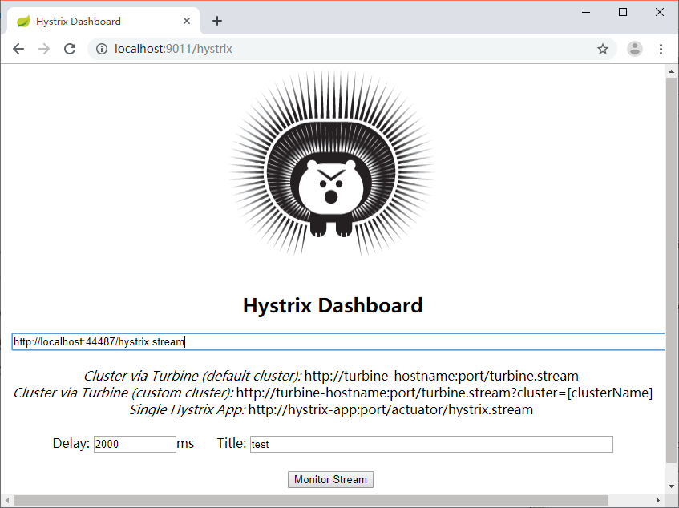Click the 'ms' unit label
The width and height of the screenshot is (679, 508).
[185, 444]
